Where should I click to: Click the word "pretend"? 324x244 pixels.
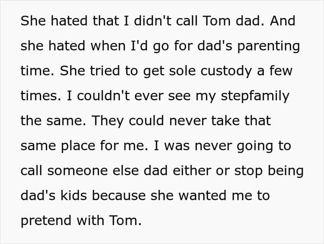coord(43,220)
